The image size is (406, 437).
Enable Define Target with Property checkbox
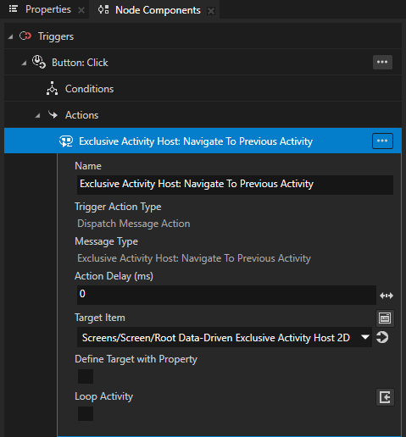(86, 376)
